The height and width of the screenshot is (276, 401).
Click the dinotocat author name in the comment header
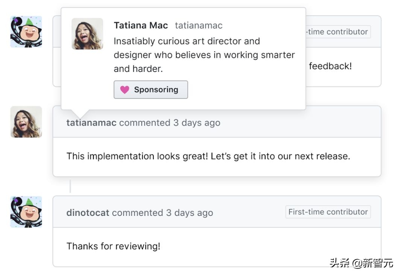[88, 213]
